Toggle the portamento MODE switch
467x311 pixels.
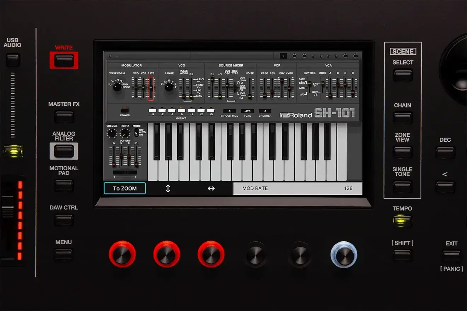[136, 133]
